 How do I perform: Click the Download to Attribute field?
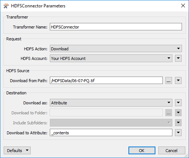coord(111,132)
